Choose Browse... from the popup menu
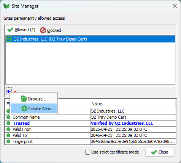 (33, 99)
